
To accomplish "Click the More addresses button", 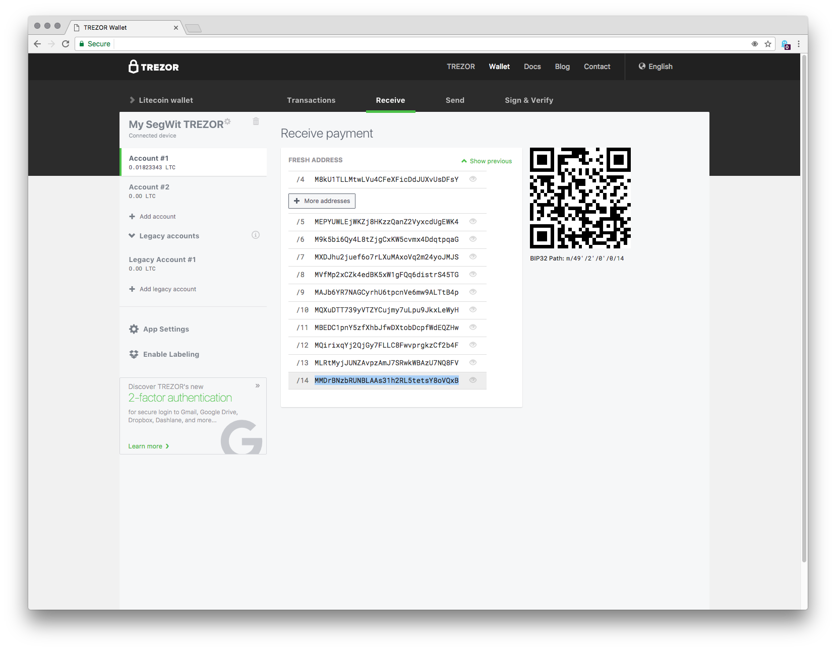I will [322, 201].
